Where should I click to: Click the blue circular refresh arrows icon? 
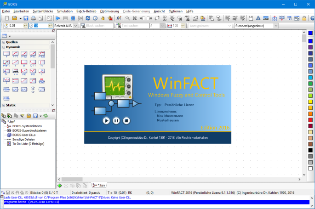[87, 18]
